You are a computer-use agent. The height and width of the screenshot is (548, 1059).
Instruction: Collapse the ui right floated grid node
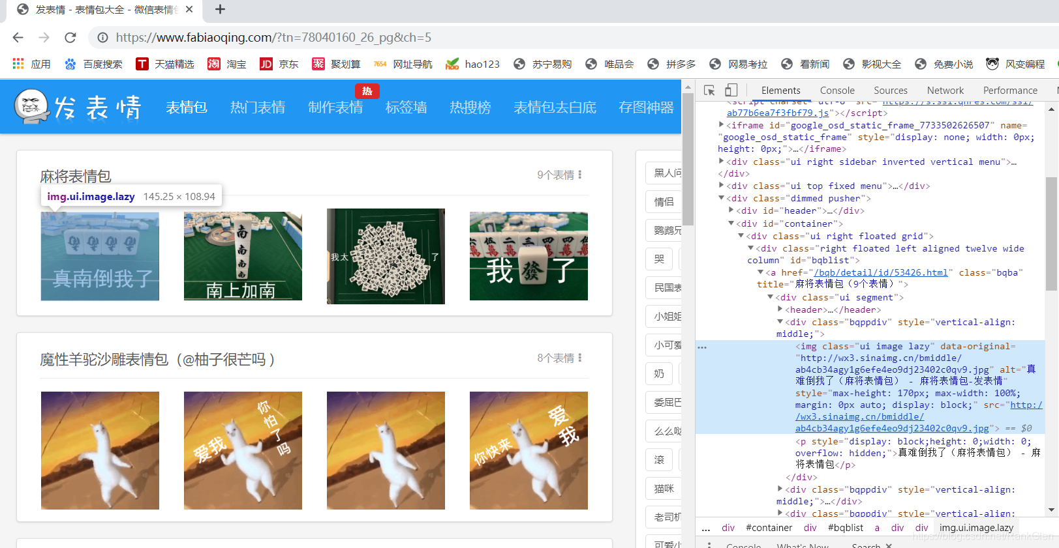[x=741, y=236]
